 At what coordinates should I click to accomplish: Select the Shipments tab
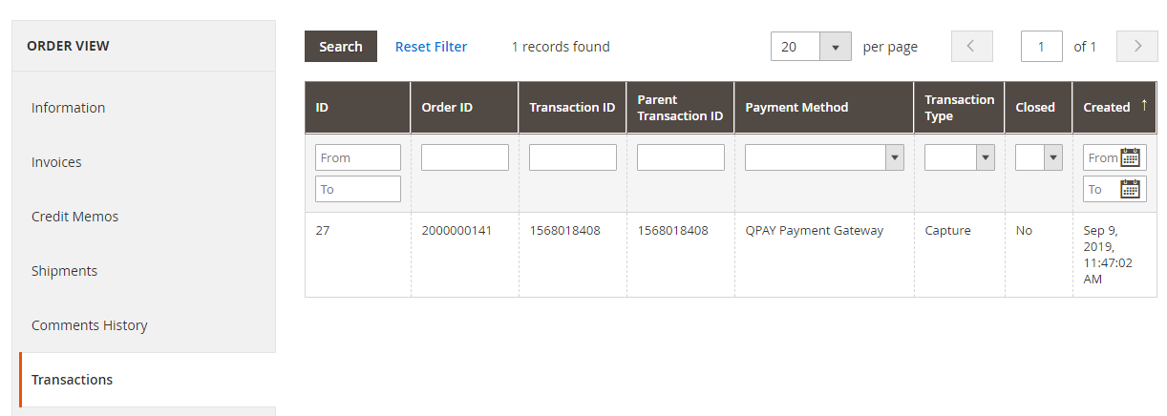[x=64, y=271]
